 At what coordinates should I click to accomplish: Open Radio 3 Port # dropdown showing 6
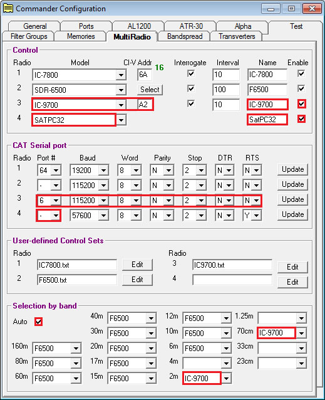(x=56, y=201)
